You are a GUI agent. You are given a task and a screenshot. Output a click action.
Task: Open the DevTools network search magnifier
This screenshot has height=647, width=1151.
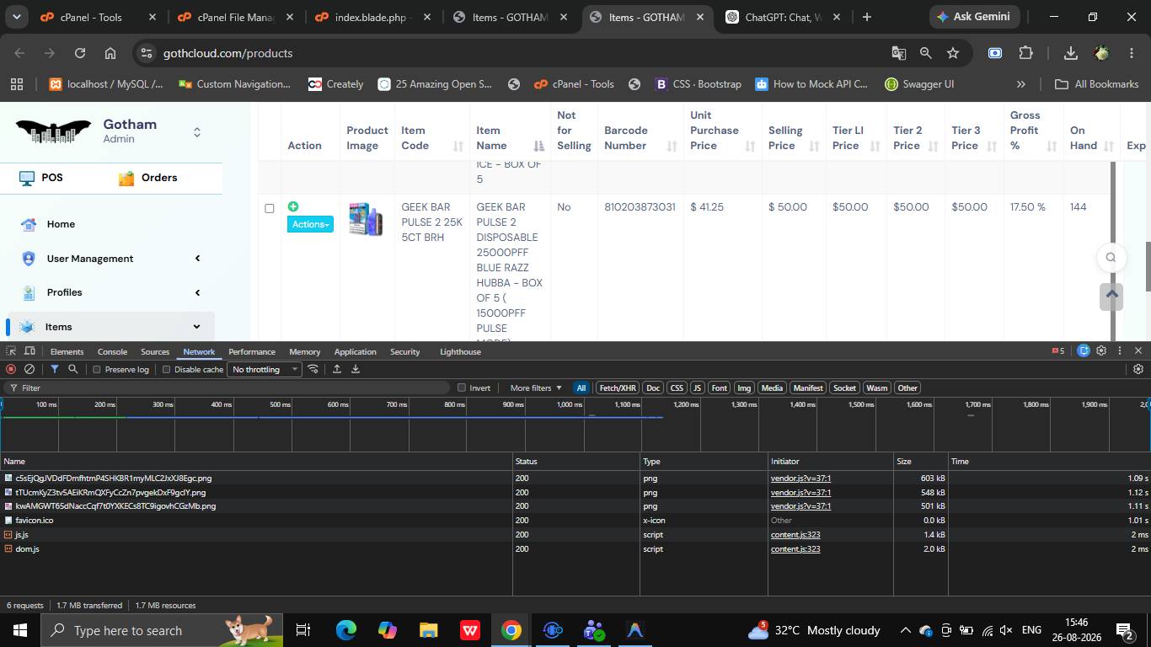pyautogui.click(x=73, y=369)
